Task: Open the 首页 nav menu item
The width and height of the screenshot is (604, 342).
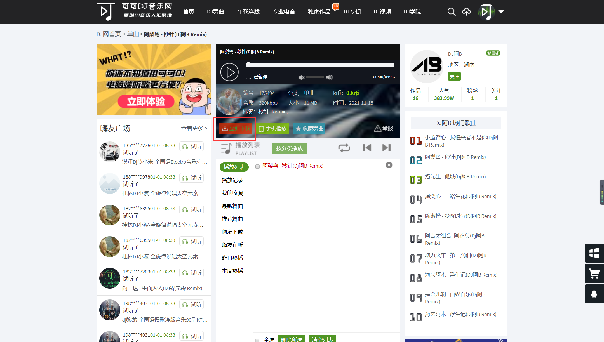Action: [x=188, y=12]
